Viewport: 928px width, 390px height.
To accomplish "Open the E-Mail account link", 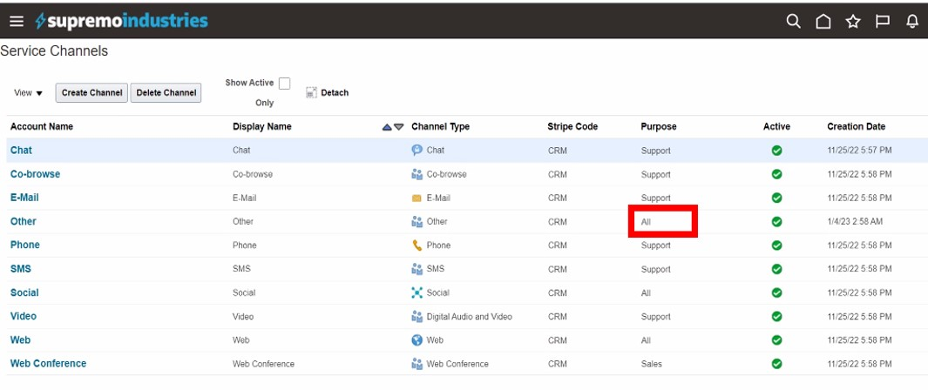I will pos(24,198).
